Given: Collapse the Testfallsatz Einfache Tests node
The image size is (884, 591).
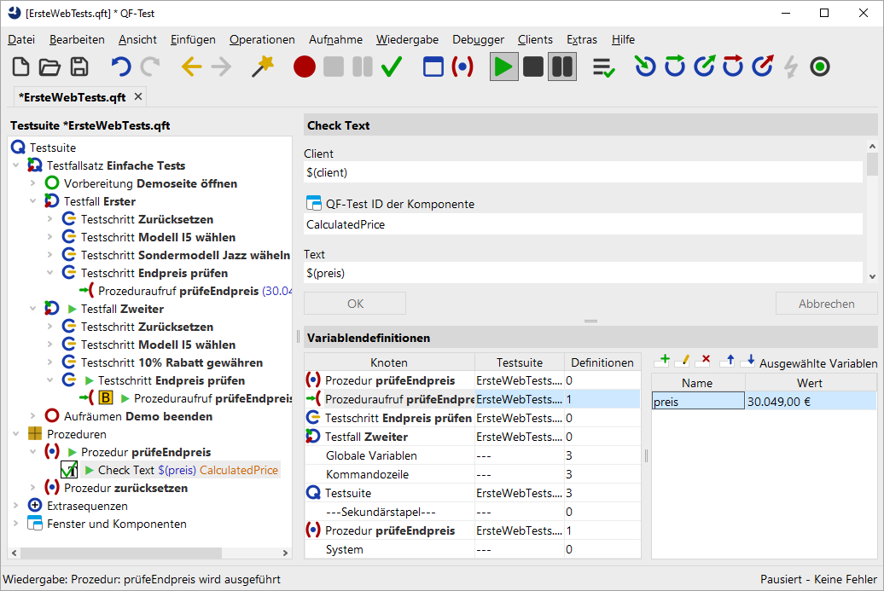Looking at the screenshot, I should coord(15,165).
